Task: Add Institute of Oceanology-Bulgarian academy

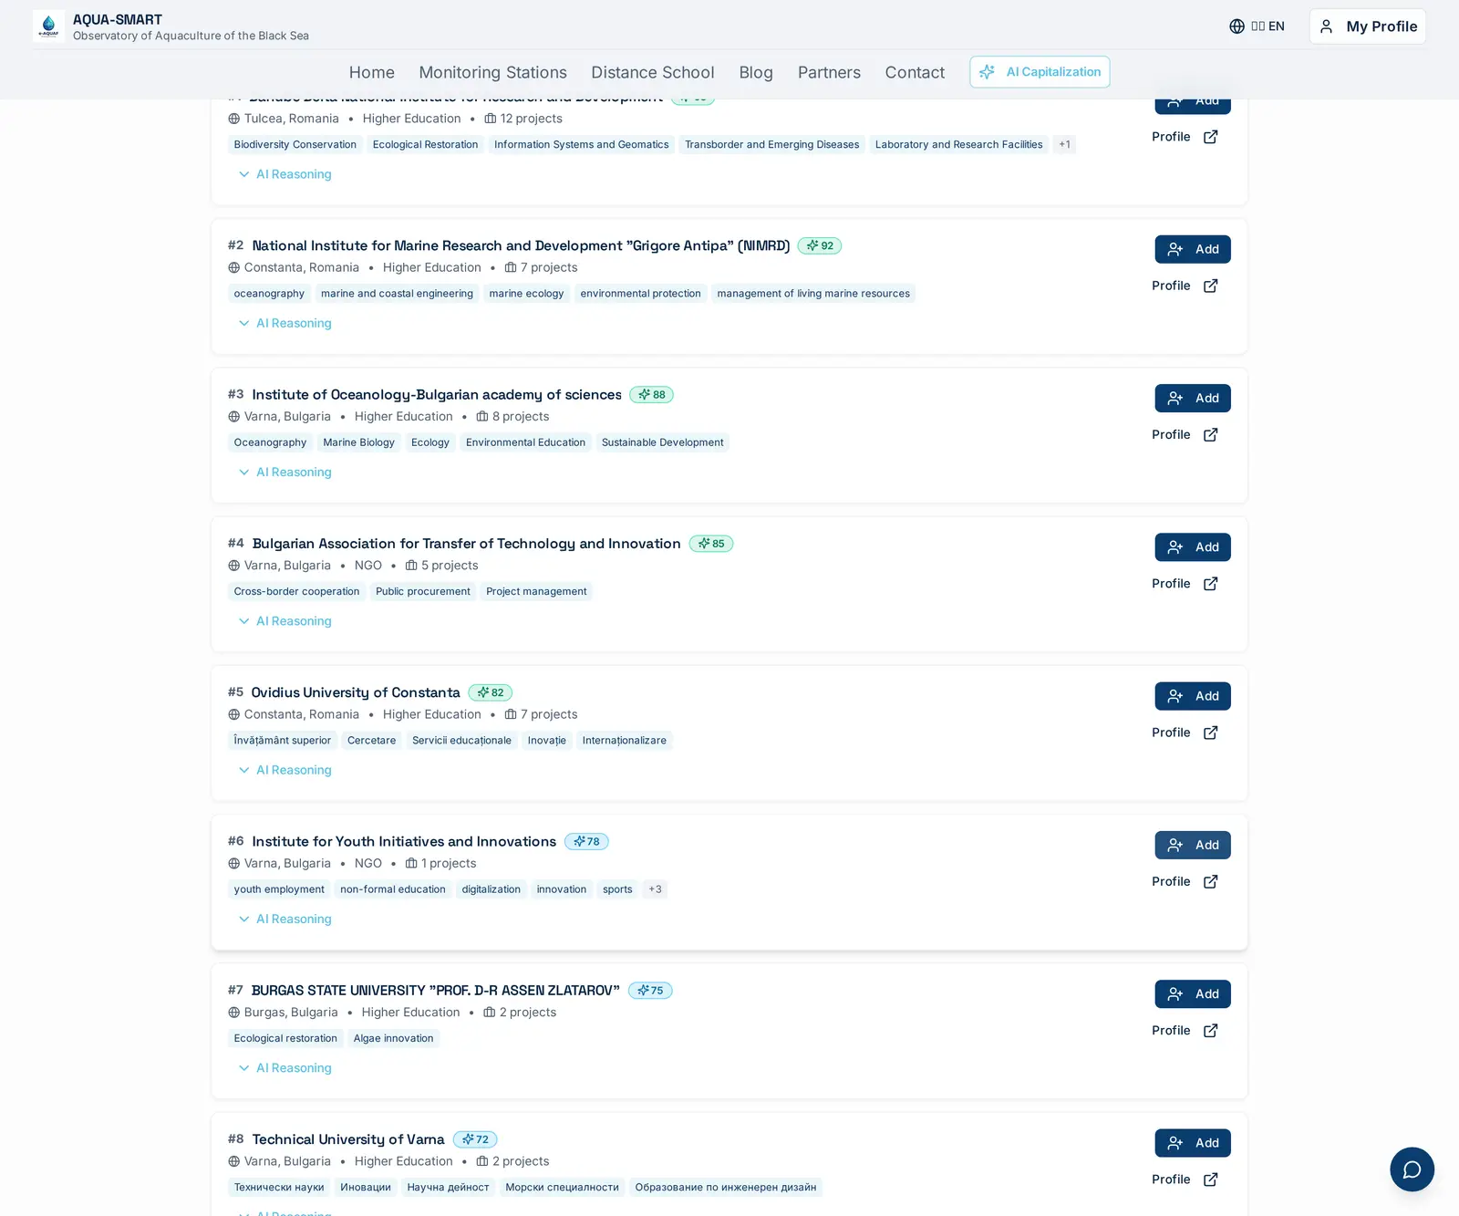Action: [x=1193, y=398]
